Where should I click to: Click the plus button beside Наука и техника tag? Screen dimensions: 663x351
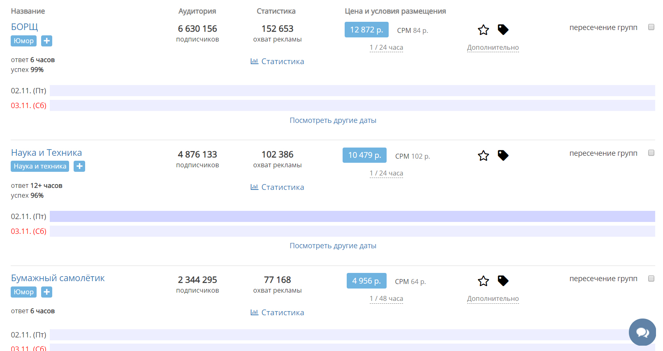79,166
